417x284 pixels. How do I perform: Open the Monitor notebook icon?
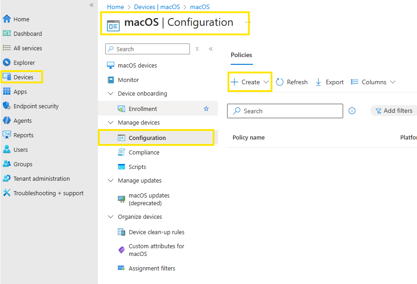coord(111,80)
